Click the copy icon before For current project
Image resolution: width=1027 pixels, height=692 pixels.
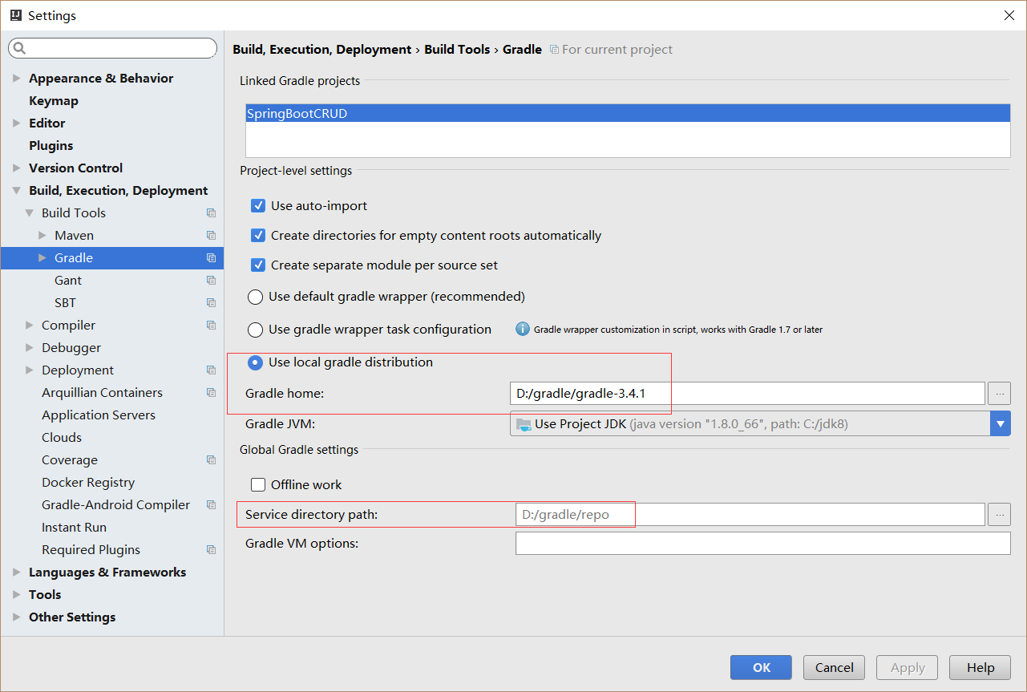point(554,50)
